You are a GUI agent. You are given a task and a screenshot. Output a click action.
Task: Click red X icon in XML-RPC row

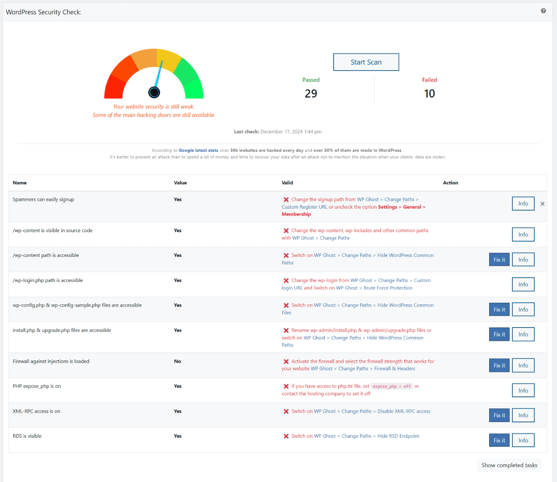pyautogui.click(x=286, y=411)
